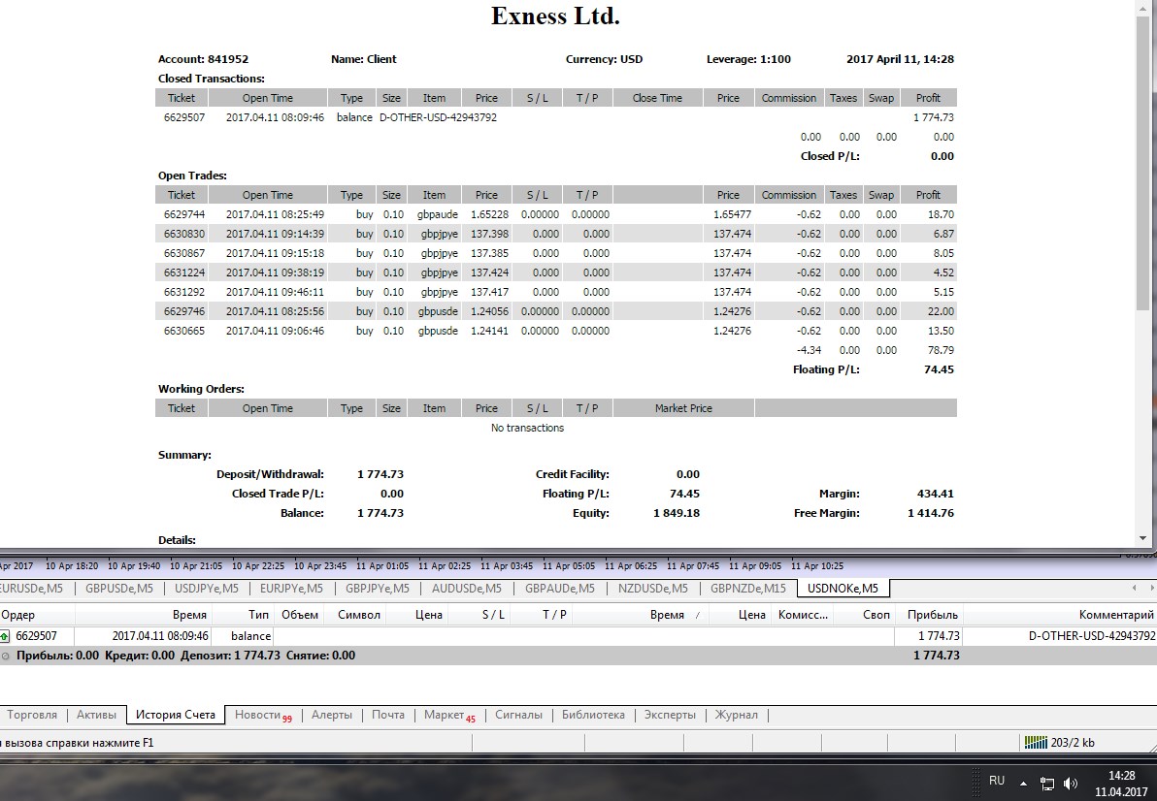Click comment D-OTHER-USD-42943792 in history row
Screen dimensions: 1157x801
[1091, 636]
